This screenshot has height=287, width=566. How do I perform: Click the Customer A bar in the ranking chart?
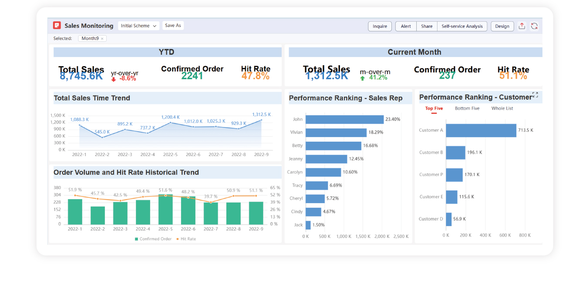pyautogui.click(x=481, y=130)
